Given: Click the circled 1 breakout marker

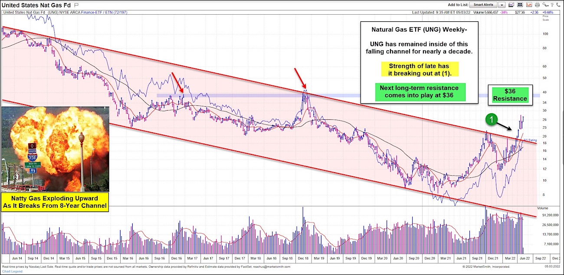Looking at the screenshot, I should (x=492, y=120).
